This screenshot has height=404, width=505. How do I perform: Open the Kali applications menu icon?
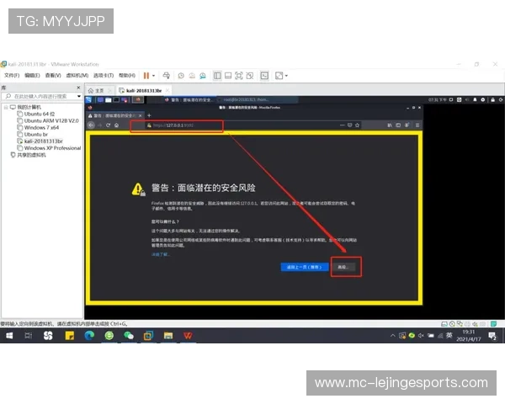[x=89, y=100]
